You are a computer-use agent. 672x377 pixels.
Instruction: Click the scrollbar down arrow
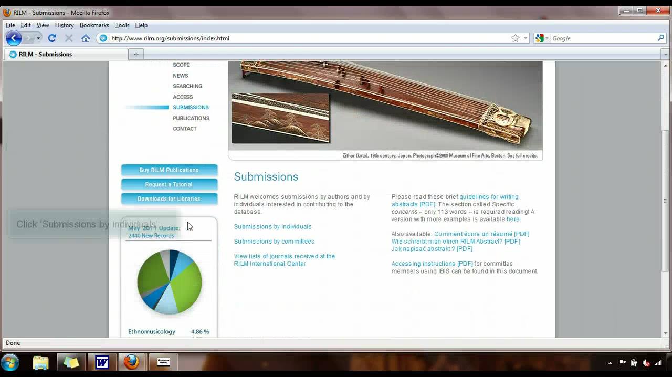coord(665,333)
